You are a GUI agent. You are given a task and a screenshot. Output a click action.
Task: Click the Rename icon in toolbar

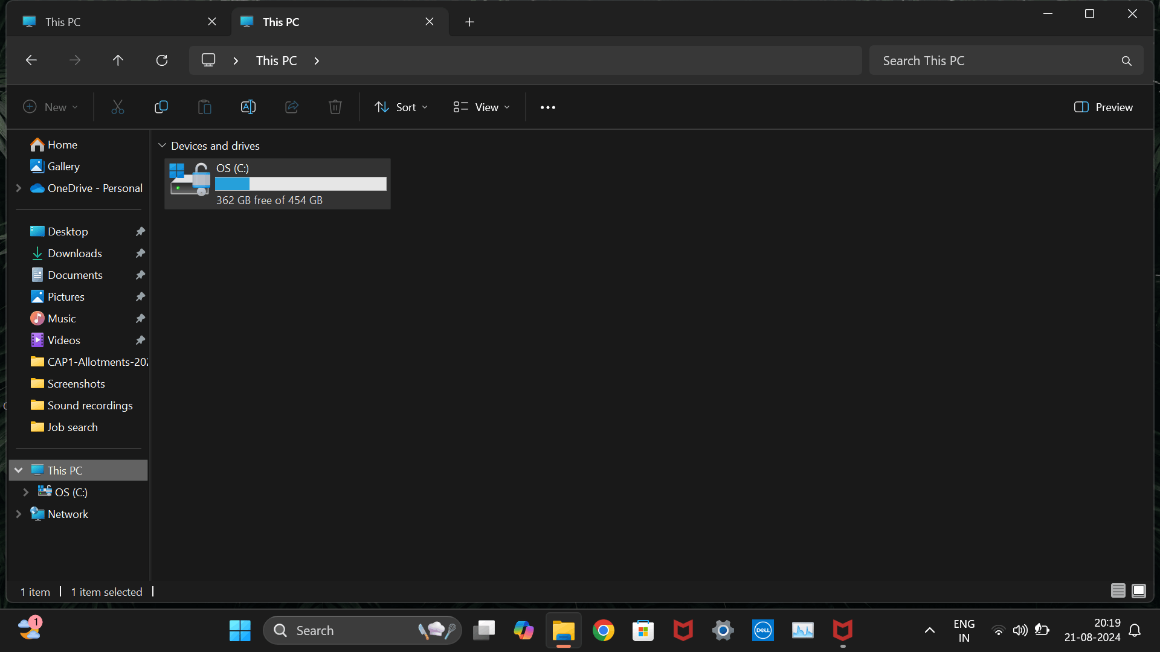coord(248,107)
